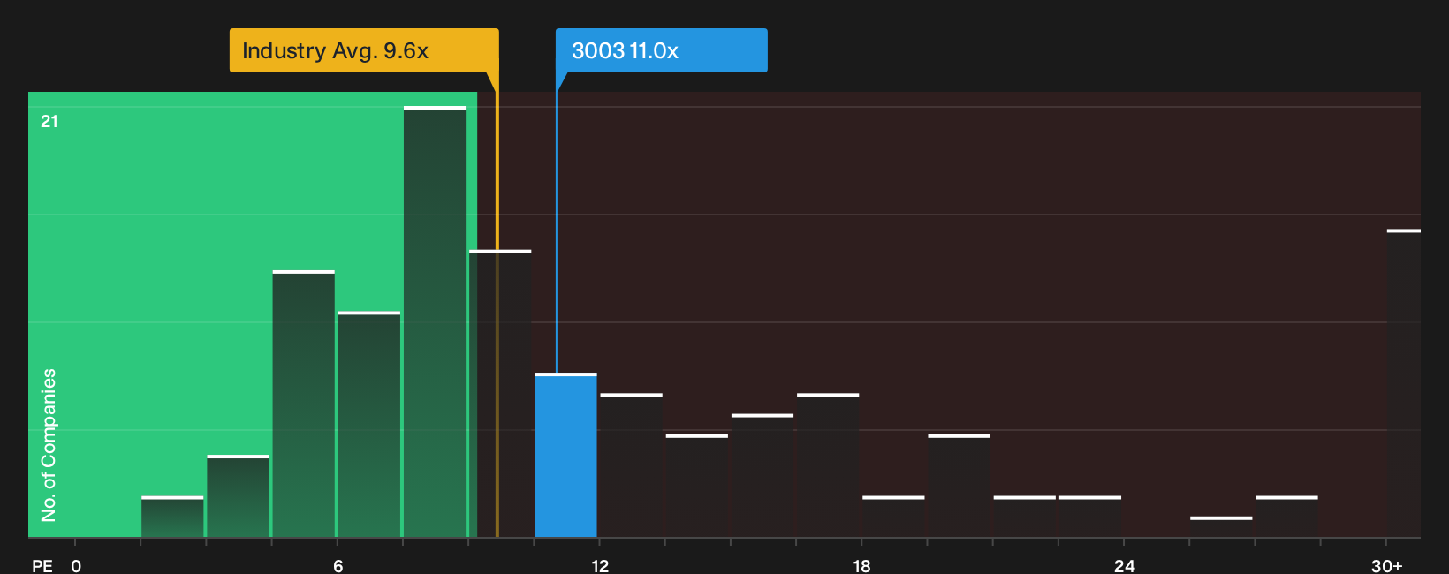Select the bar ending at PE 24
The width and height of the screenshot is (1449, 574).
[x=1090, y=517]
